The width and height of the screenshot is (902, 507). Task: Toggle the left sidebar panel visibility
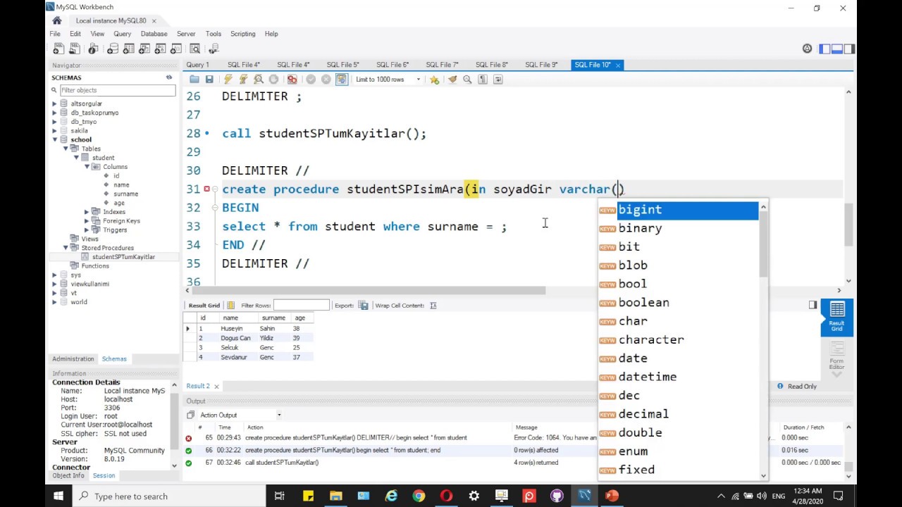point(824,49)
